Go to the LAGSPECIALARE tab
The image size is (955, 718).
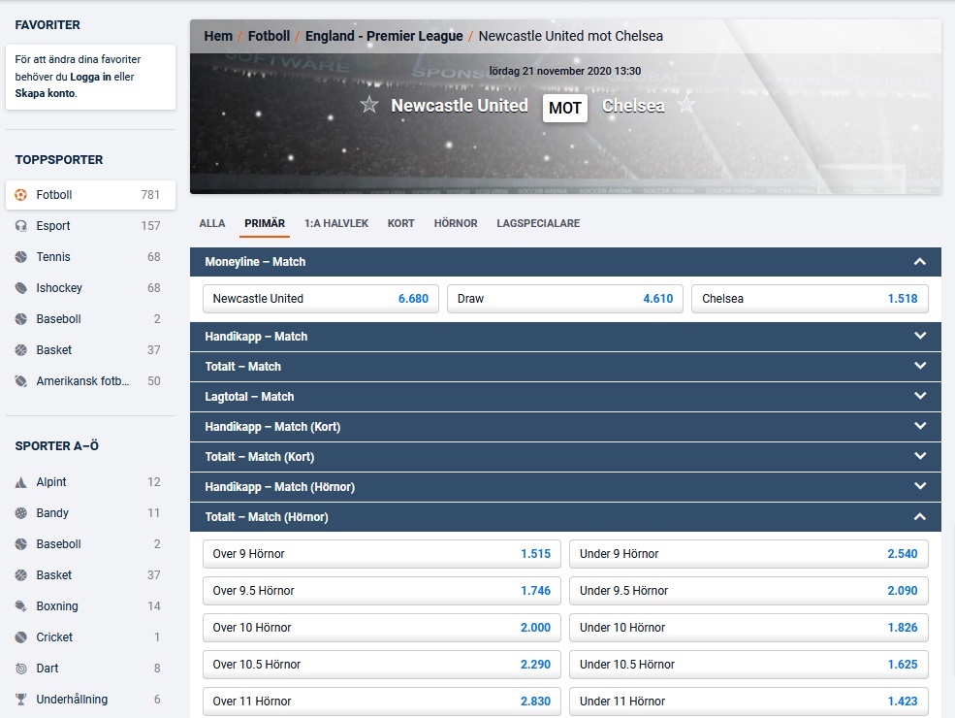coord(538,224)
